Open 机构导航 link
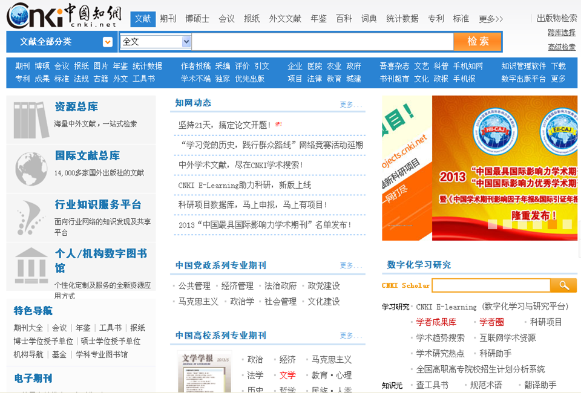 (x=28, y=354)
